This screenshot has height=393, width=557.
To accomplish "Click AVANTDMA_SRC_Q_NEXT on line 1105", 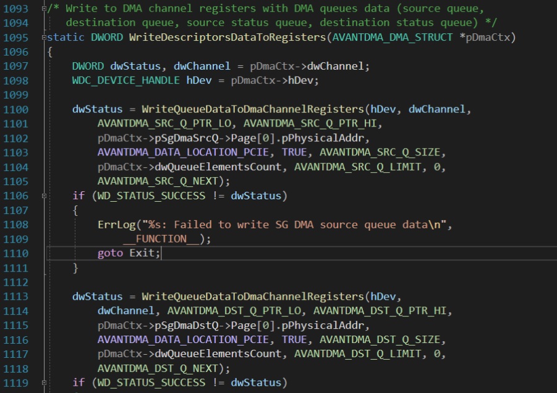I will click(158, 181).
